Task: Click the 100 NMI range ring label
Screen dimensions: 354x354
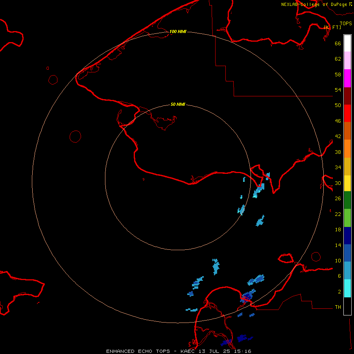Action: point(178,31)
